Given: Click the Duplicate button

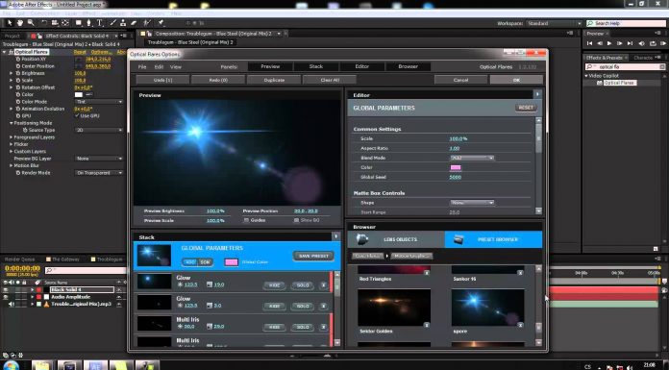Looking at the screenshot, I should point(274,80).
